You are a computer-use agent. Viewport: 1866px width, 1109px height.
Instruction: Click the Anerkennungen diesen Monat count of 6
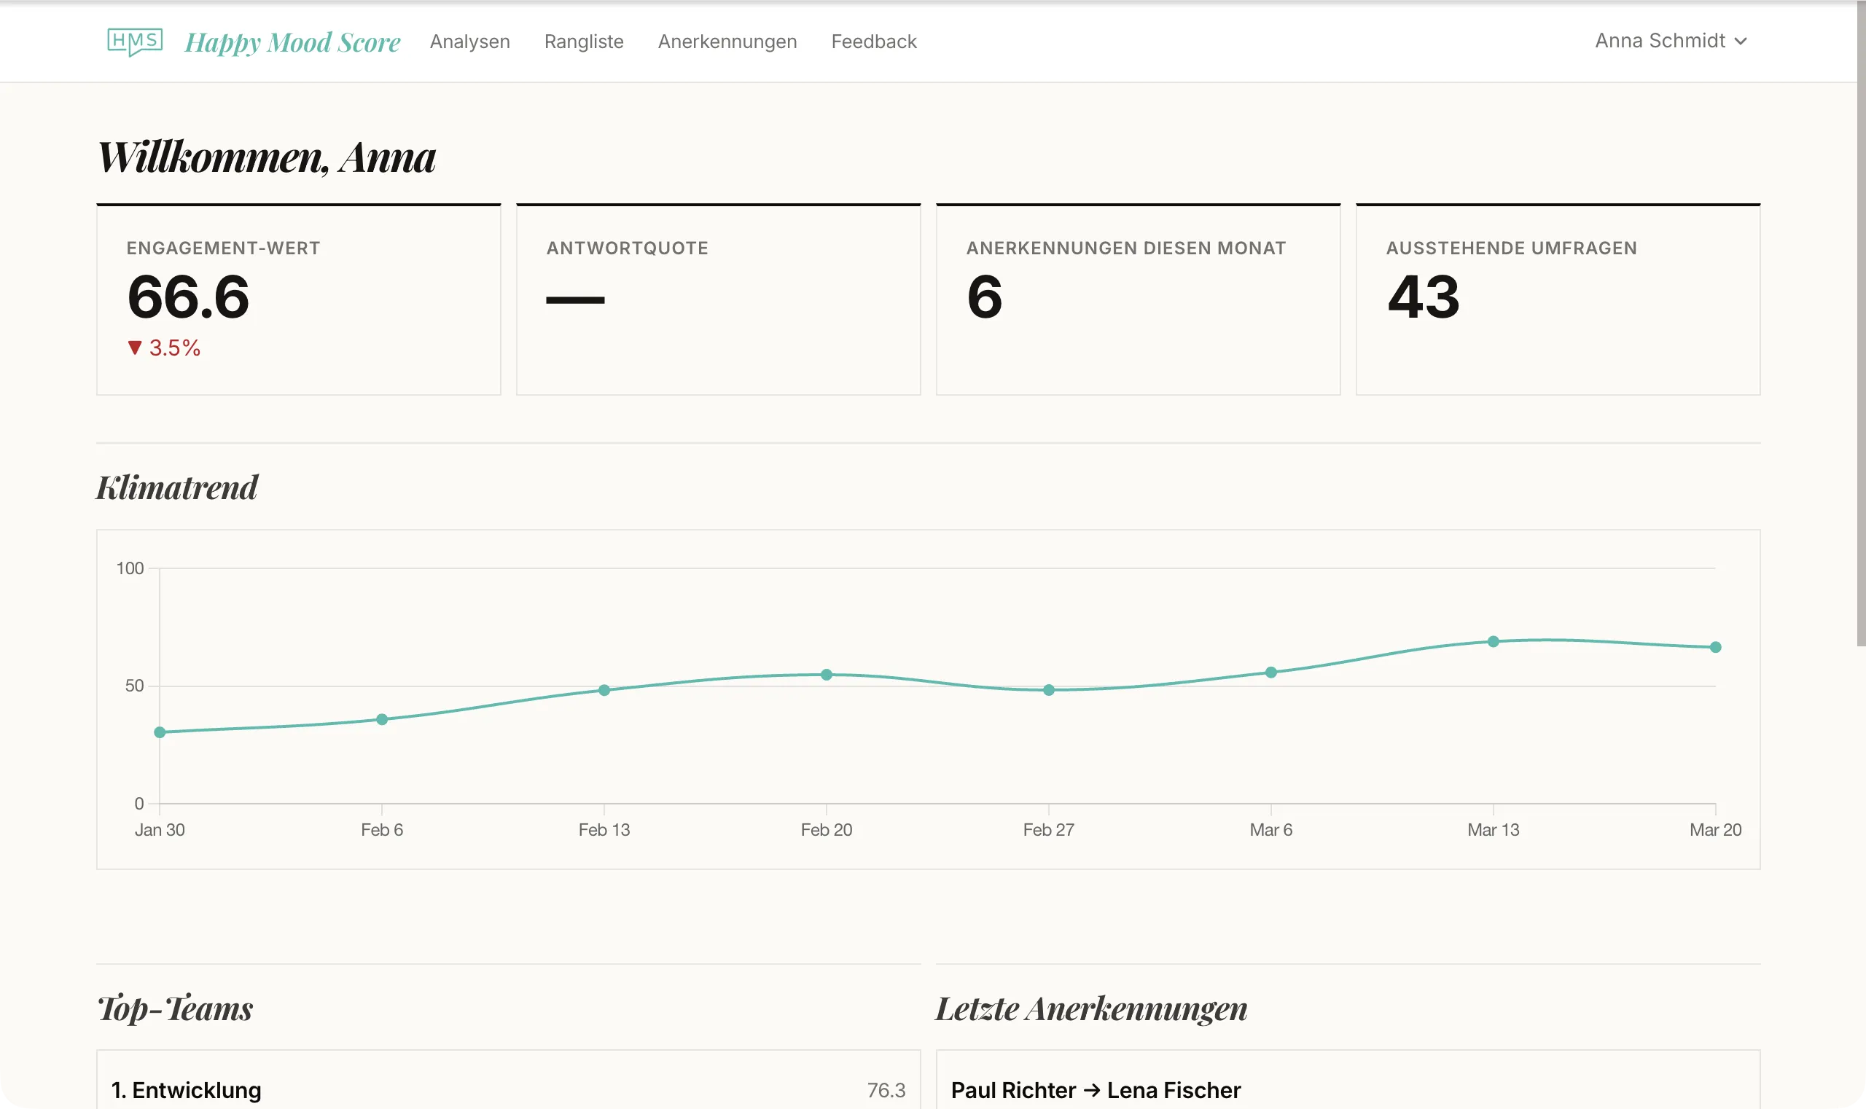tap(1137, 299)
